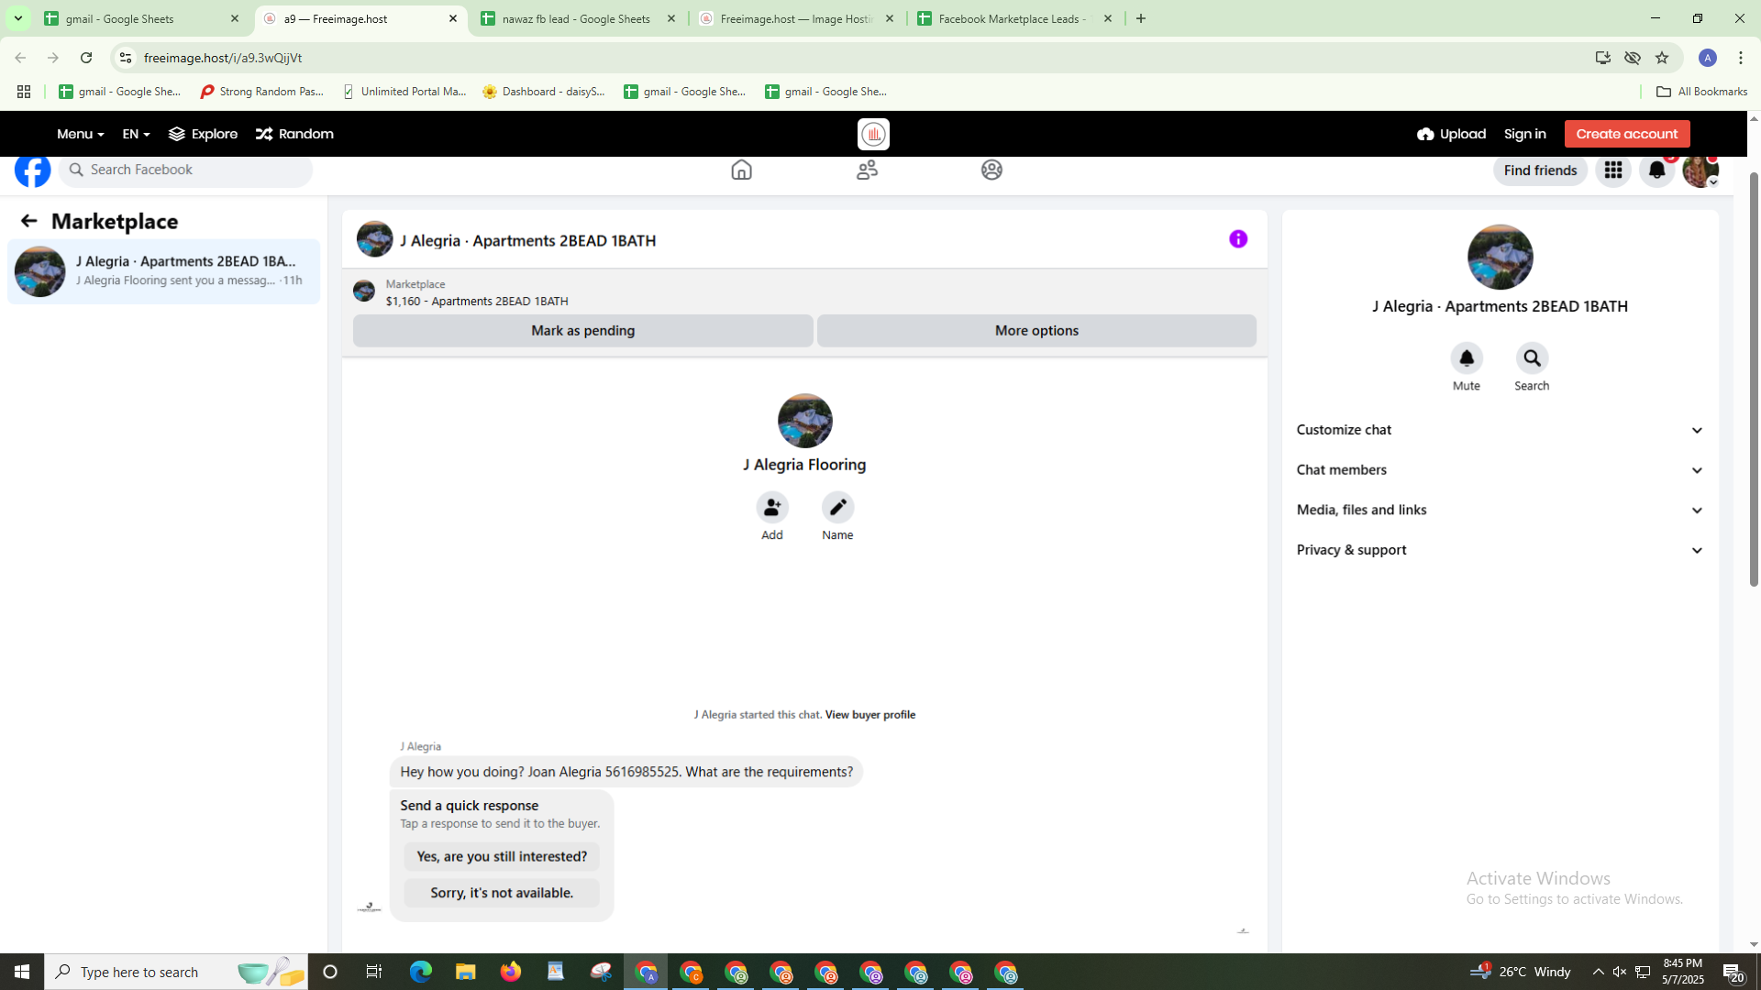Click the Search conversation magnifier icon
1761x990 pixels.
1532,358
